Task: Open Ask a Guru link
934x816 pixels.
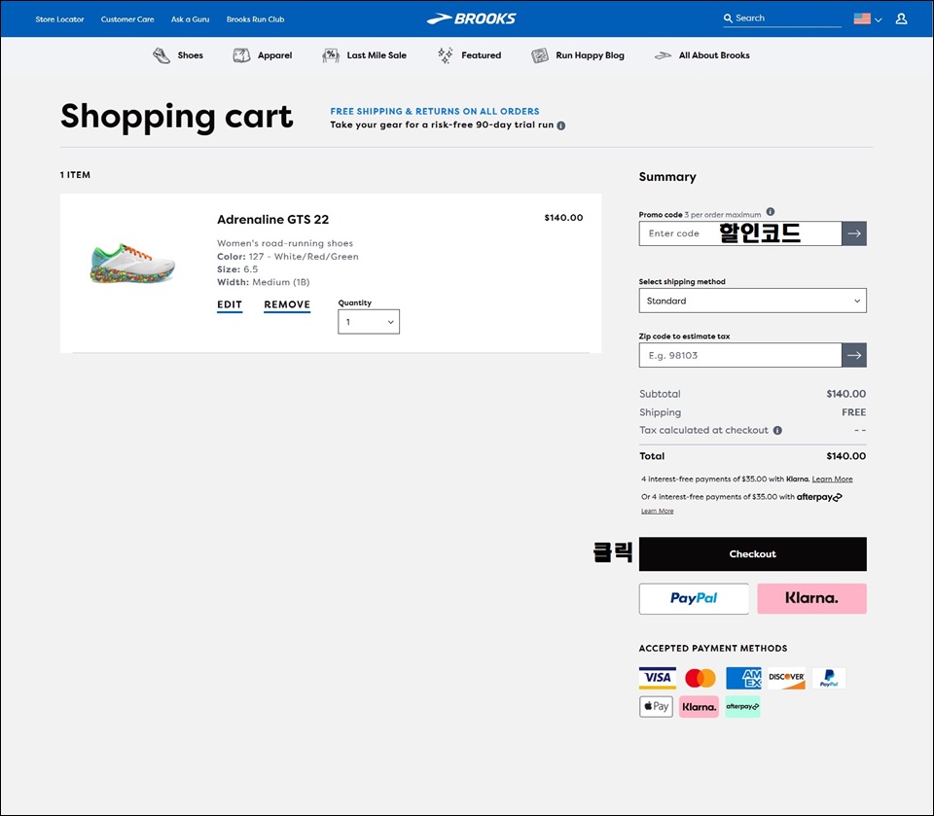Action: pyautogui.click(x=190, y=19)
